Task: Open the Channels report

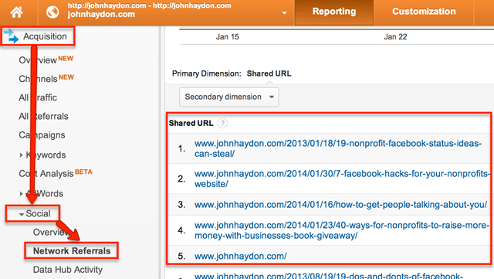Action: pyautogui.click(x=38, y=79)
